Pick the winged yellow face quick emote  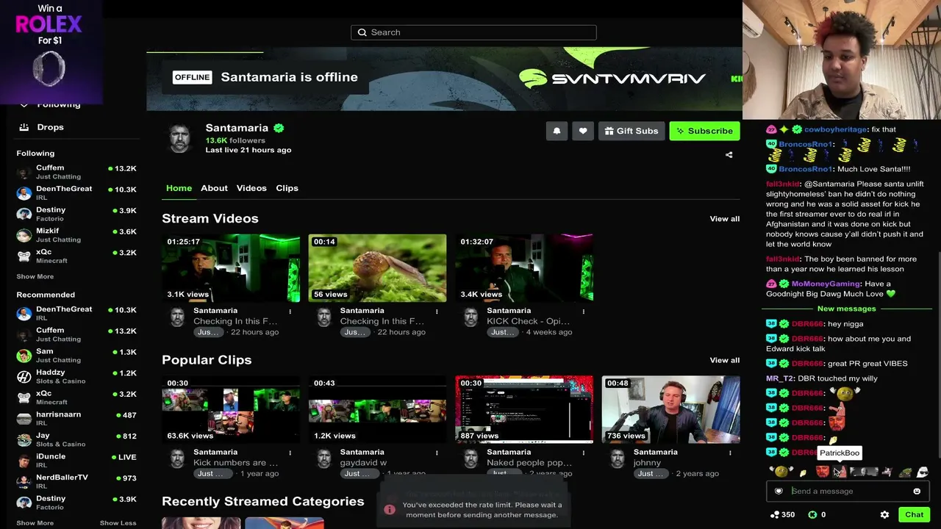click(x=781, y=472)
